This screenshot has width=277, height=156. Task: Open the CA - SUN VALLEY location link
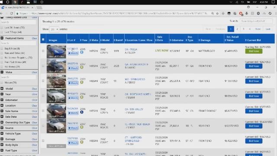coord(134,109)
